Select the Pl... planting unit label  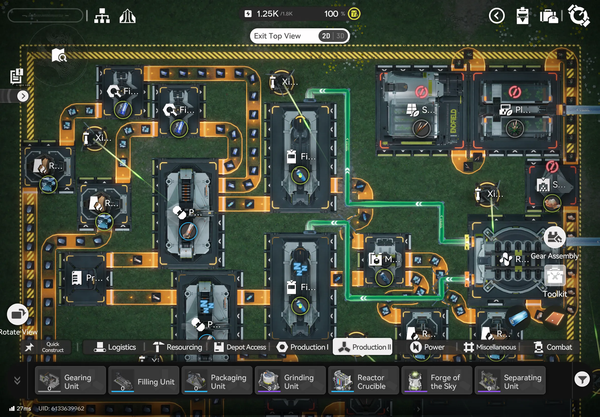point(523,110)
